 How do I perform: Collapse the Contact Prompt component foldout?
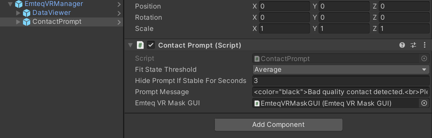coord(130,45)
